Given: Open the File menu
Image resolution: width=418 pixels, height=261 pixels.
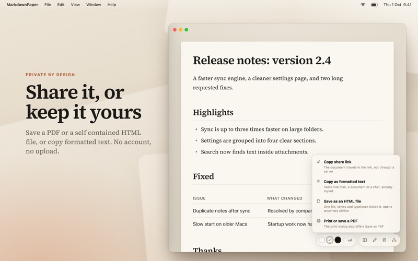Looking at the screenshot, I should point(48,5).
